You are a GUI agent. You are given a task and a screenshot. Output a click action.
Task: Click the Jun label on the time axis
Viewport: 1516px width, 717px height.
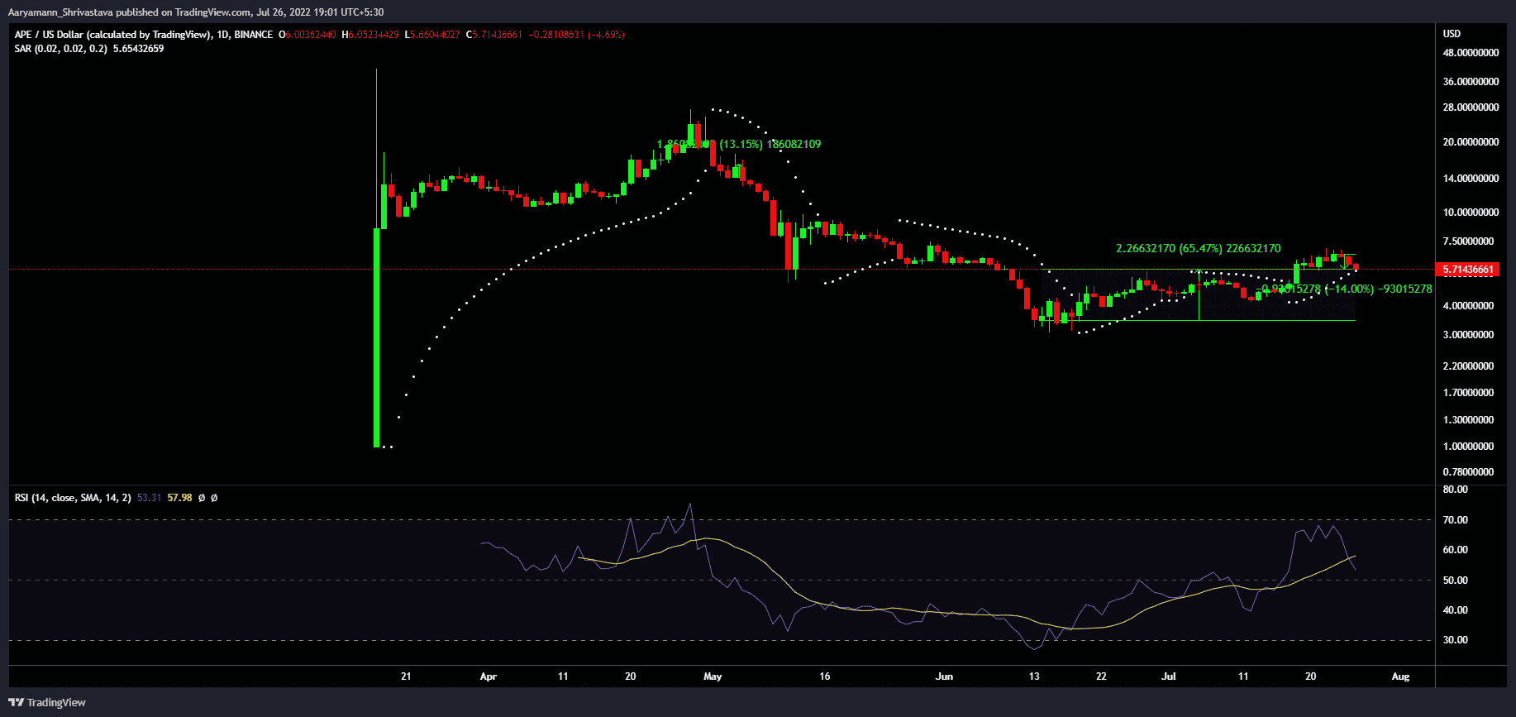point(944,676)
